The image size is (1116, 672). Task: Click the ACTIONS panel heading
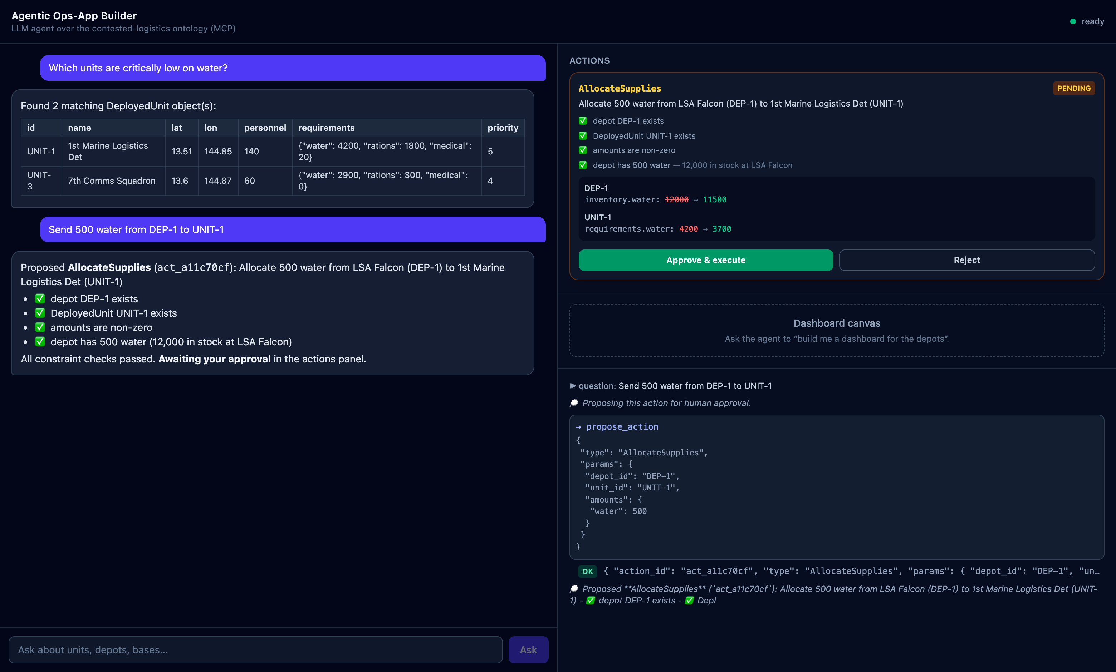pyautogui.click(x=589, y=61)
